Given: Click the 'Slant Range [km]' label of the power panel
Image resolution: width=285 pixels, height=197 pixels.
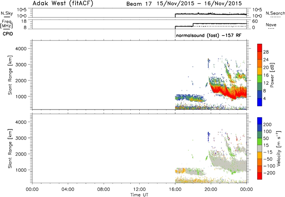Looking at the screenshot, I should (10, 75).
